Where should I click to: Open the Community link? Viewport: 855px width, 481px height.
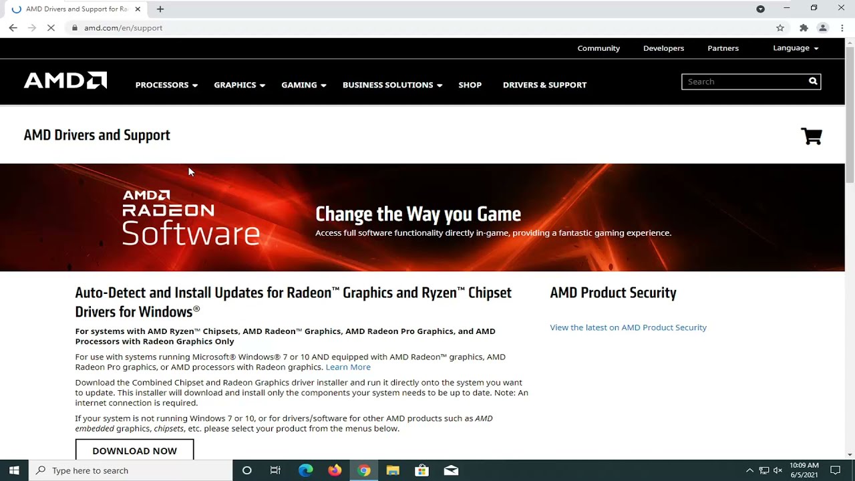pos(598,48)
